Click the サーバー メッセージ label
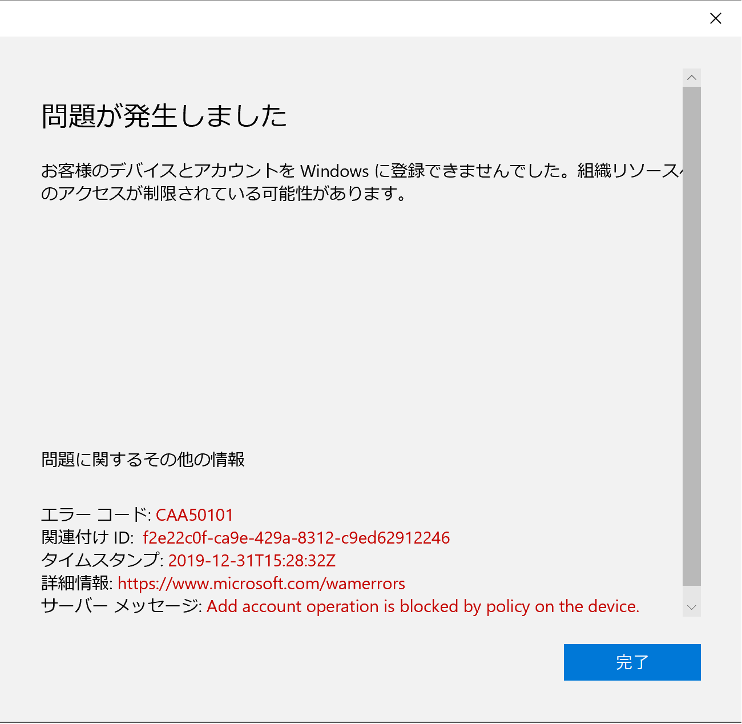Viewport: 742px width, 724px height. tap(122, 606)
